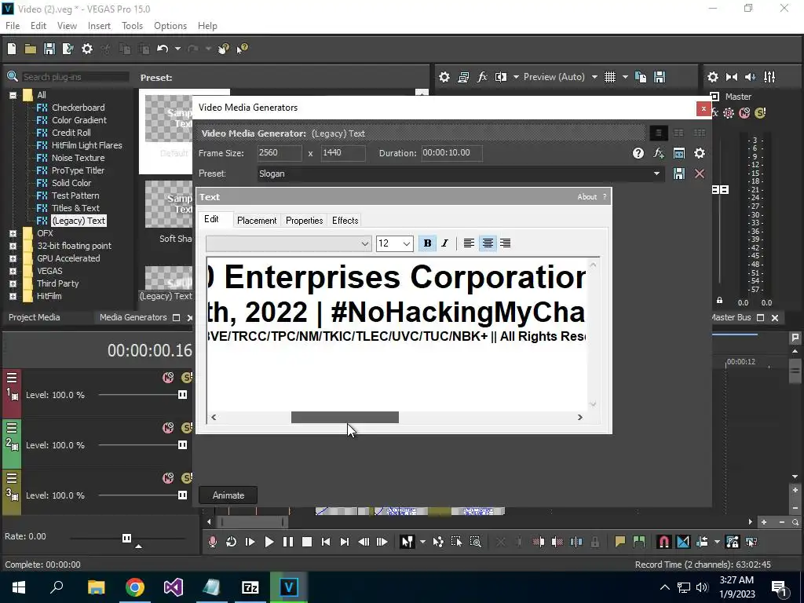Screen dimensions: 804x603
Task: Open the Undo history dropdown arrow
Action: (x=177, y=49)
